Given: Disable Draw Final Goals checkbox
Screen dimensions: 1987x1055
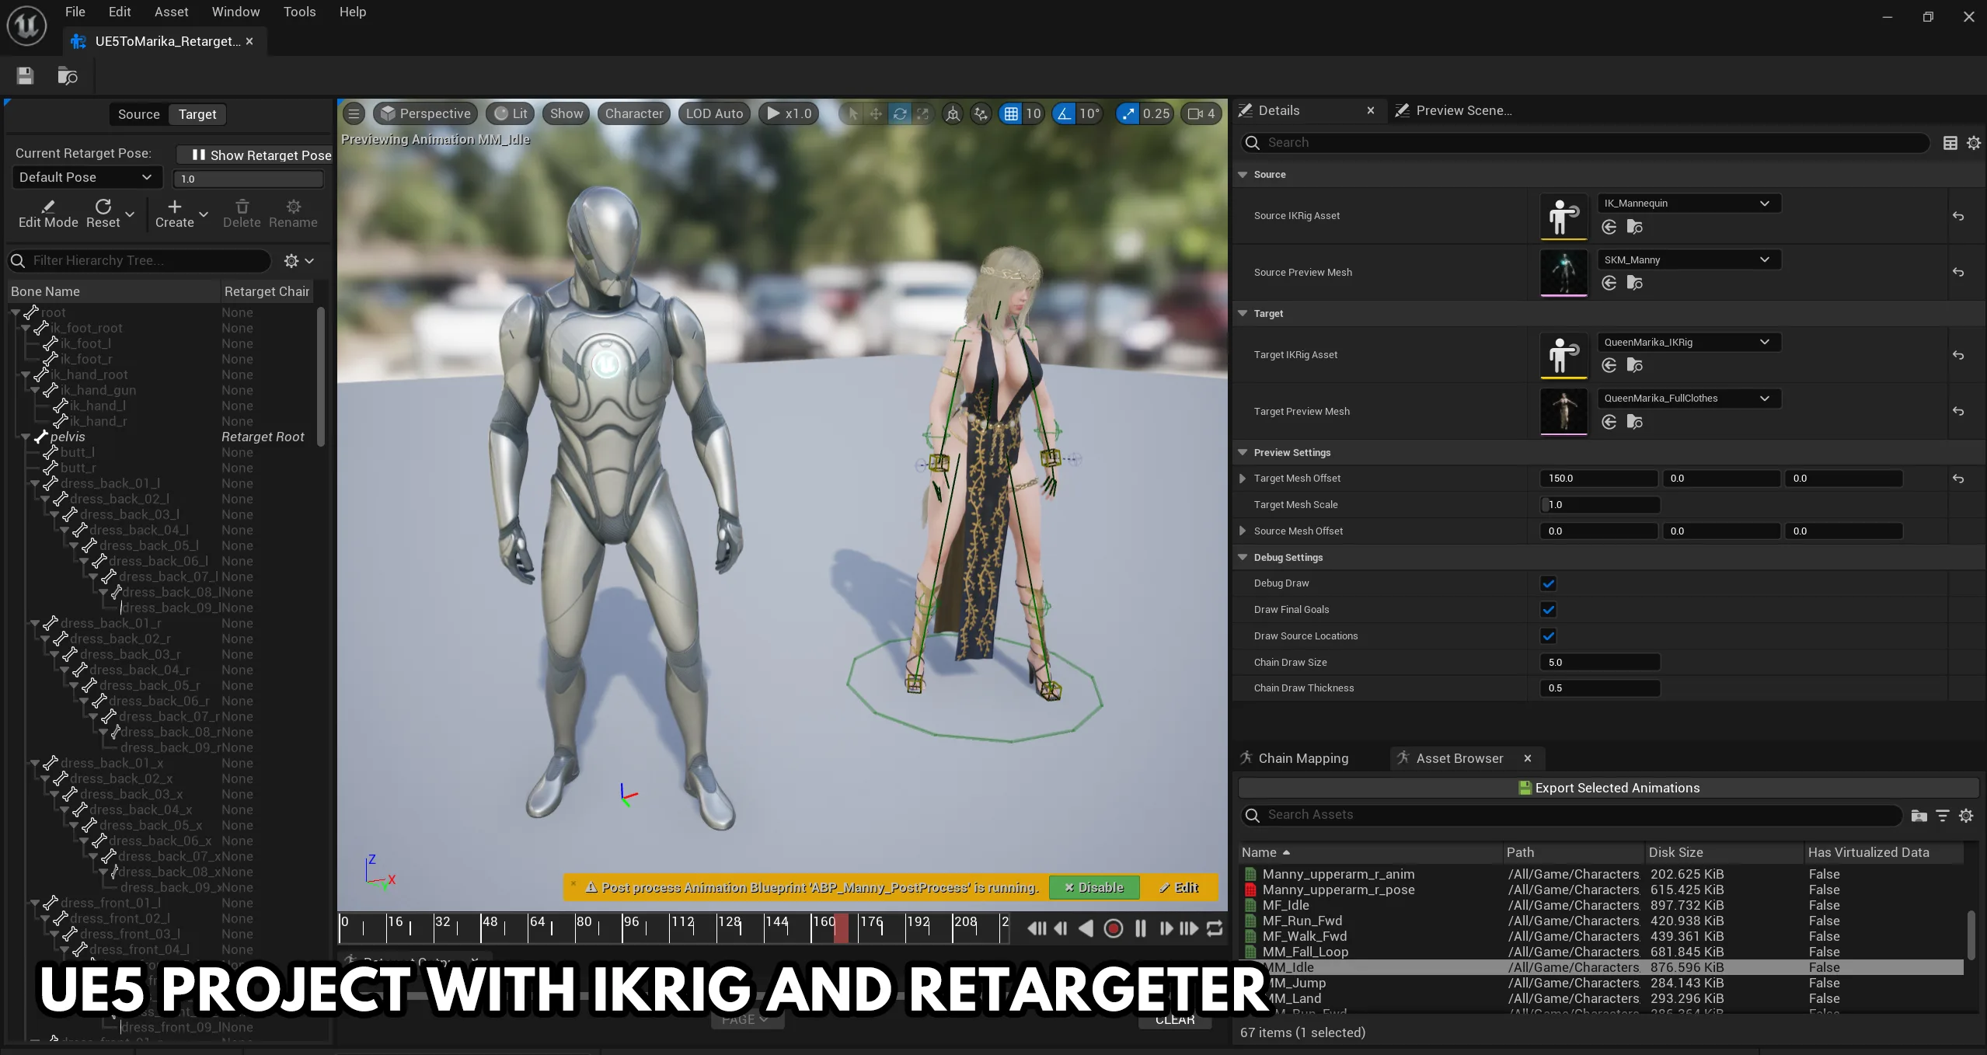Looking at the screenshot, I should [x=1548, y=610].
